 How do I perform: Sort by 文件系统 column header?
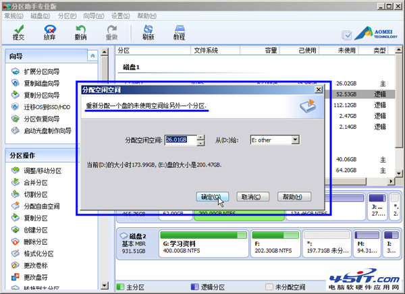point(215,51)
